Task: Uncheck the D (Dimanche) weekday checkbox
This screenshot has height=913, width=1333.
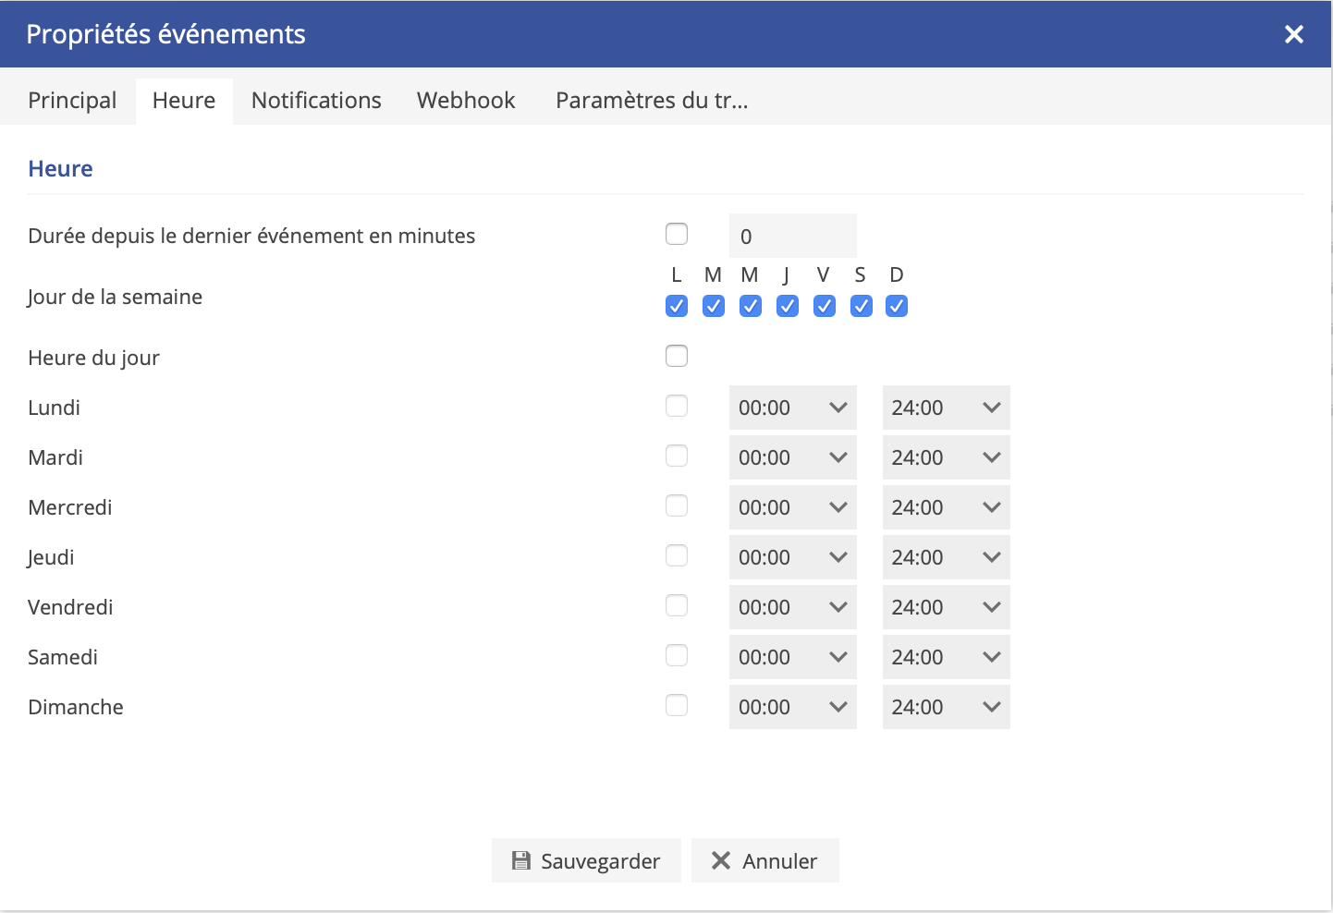Action: point(897,306)
